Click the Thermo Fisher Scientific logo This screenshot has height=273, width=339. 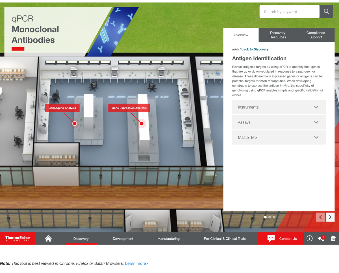(18, 239)
